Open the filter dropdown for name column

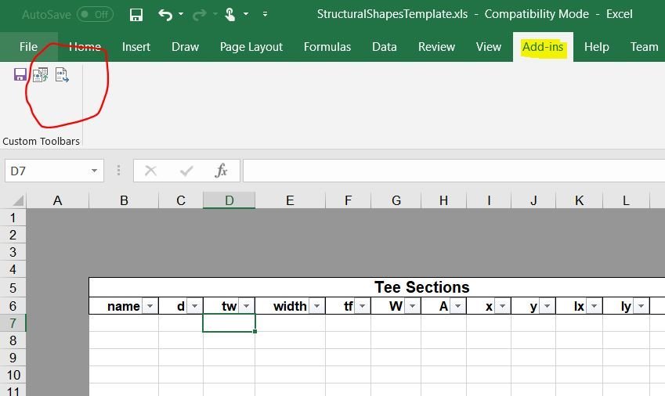150,307
